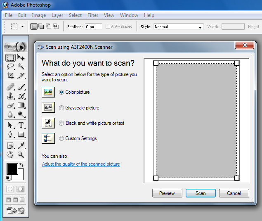The width and height of the screenshot is (262, 221).
Task: Select the Rectangular Marquee tool in toolbox
Action: tap(10, 58)
